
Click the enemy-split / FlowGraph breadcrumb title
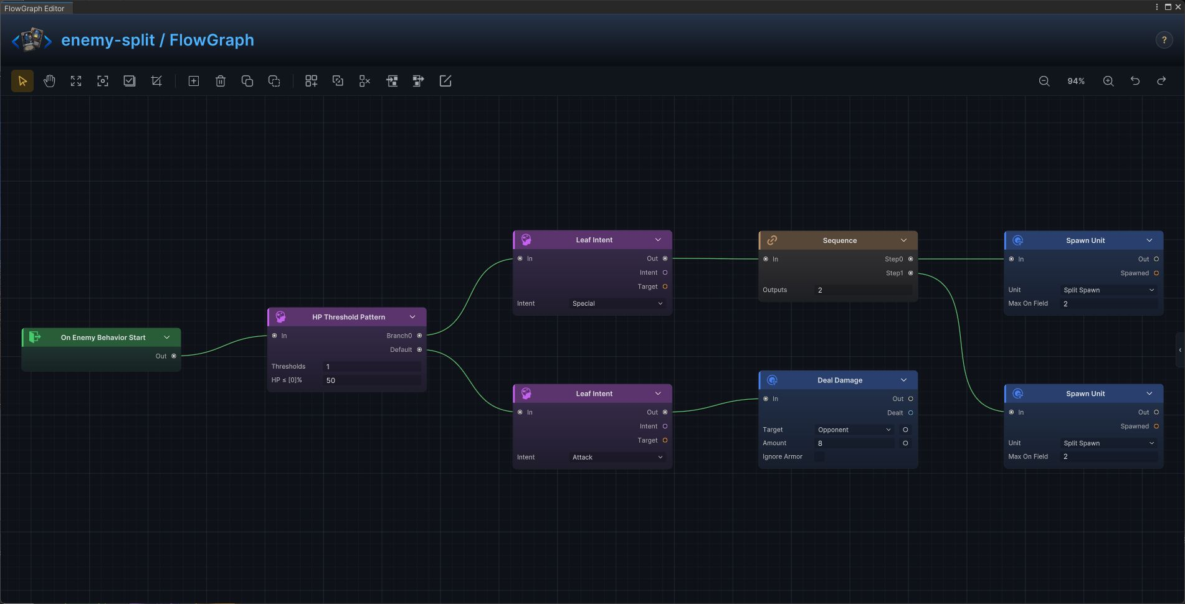(158, 40)
